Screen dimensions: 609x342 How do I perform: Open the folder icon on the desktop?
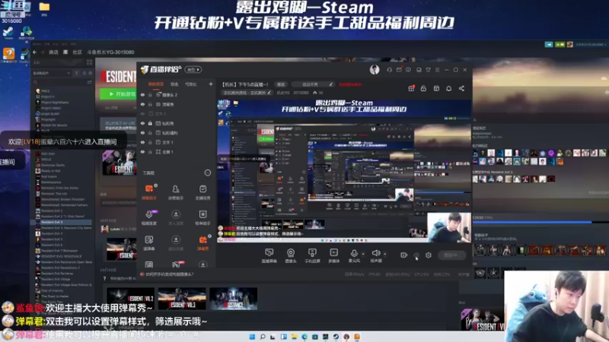click(x=44, y=7)
